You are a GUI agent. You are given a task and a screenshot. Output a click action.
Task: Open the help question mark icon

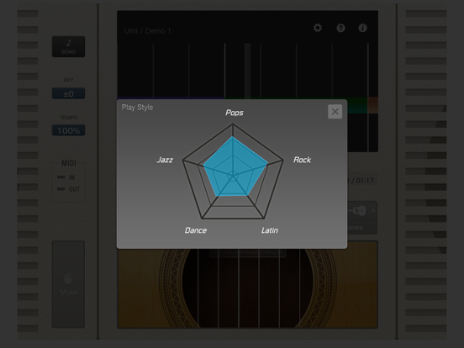point(340,28)
